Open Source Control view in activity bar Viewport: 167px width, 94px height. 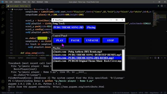(x=3, y=19)
